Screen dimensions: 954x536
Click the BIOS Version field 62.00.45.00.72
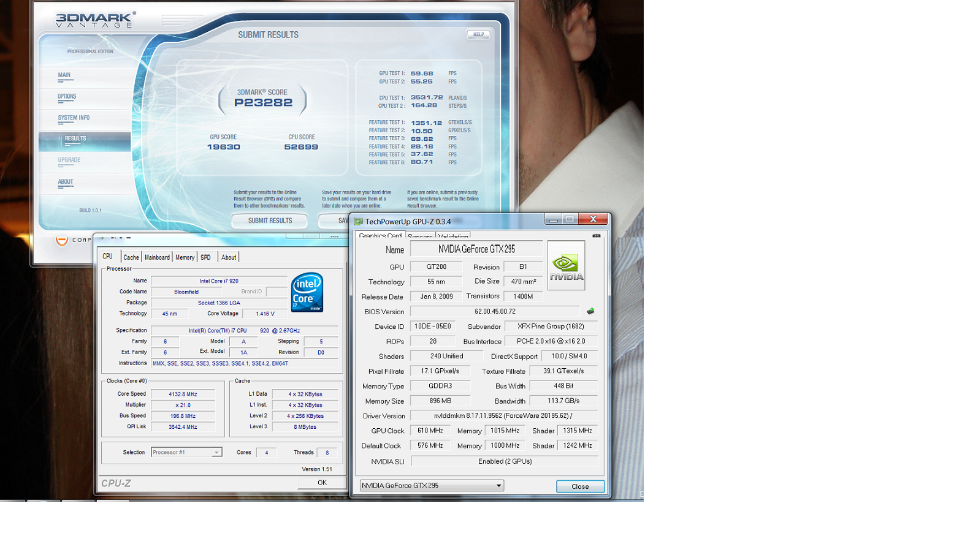point(495,311)
